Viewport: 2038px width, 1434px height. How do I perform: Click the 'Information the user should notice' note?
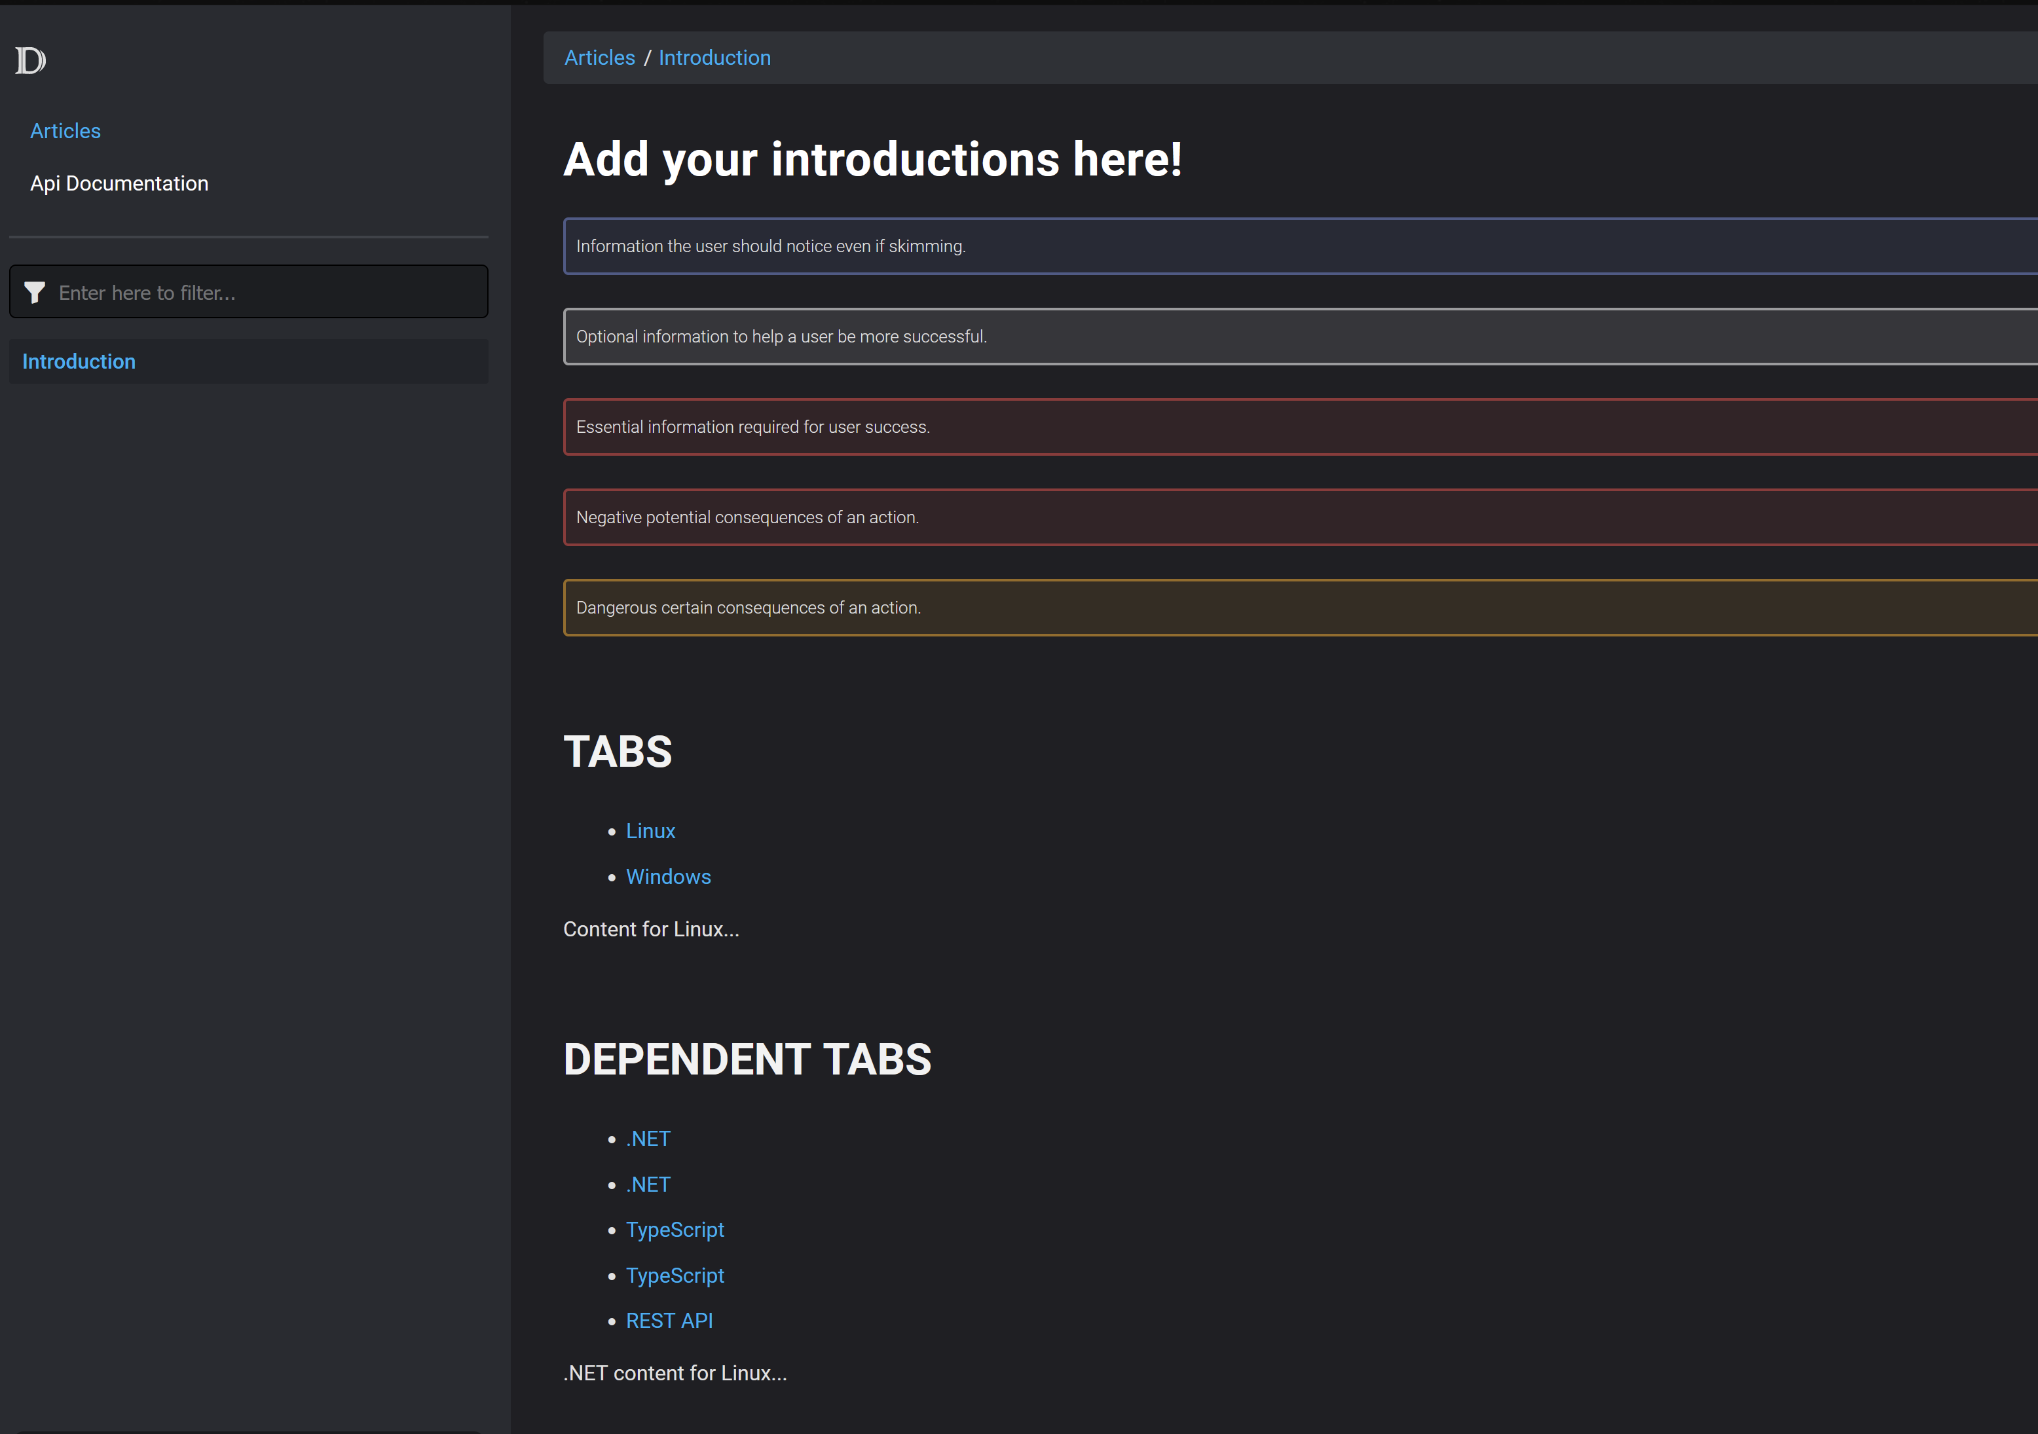[1301, 246]
